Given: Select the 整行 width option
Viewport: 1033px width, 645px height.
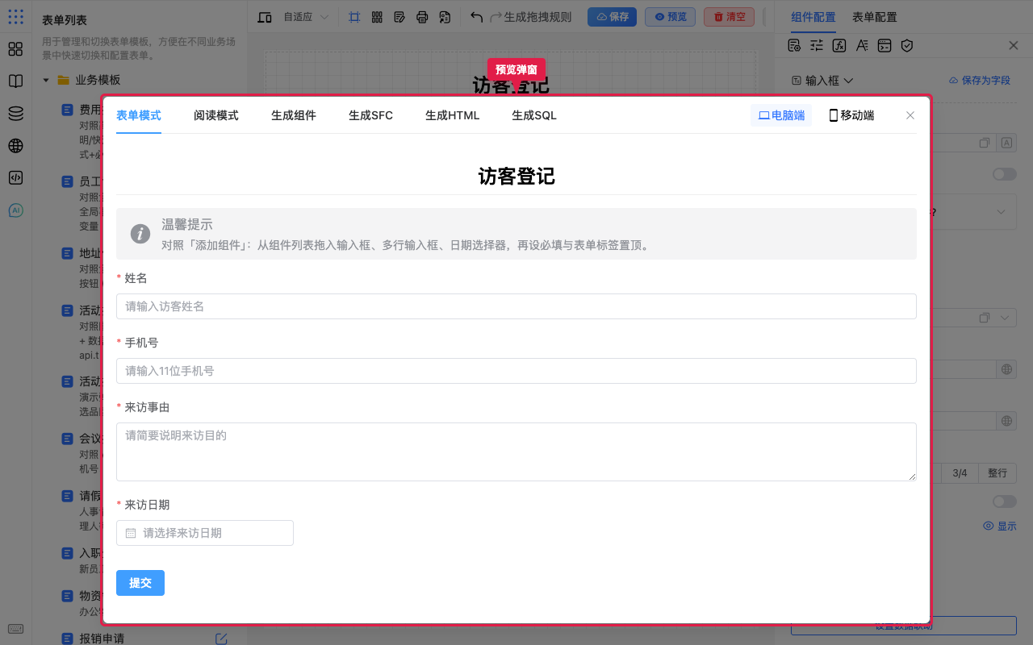Looking at the screenshot, I should click(997, 473).
